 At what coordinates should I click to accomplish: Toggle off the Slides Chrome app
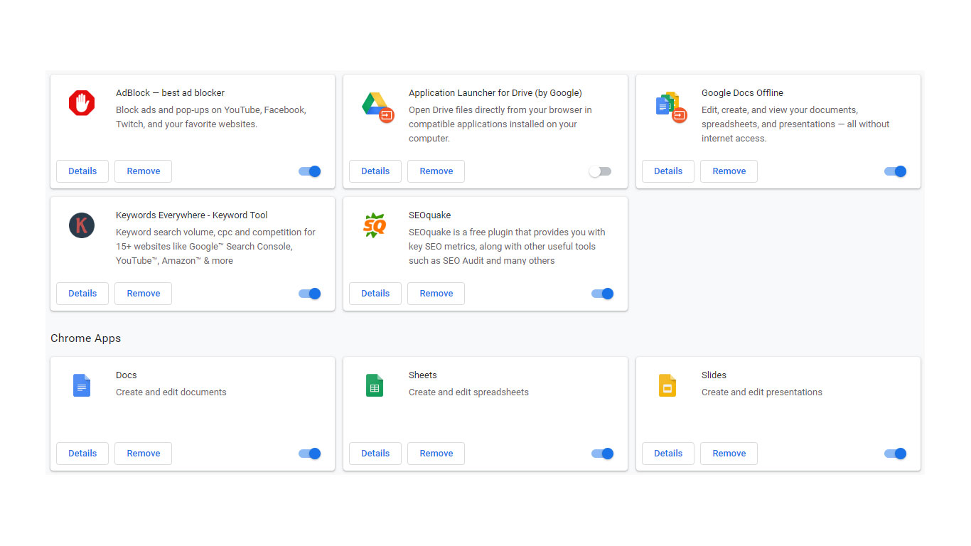point(896,454)
